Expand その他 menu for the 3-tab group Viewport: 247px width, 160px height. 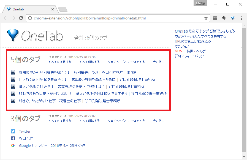coord(159,121)
